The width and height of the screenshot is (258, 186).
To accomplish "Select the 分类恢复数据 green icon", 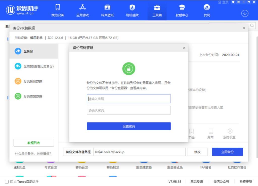I will 18,96.
